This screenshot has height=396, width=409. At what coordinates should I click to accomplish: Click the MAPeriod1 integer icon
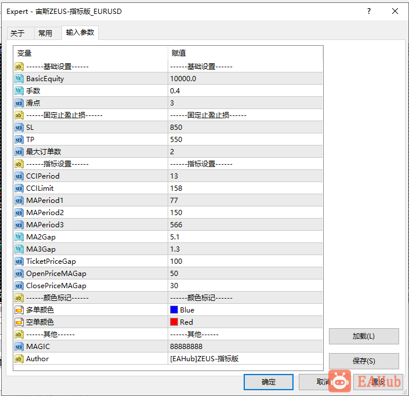(x=19, y=201)
